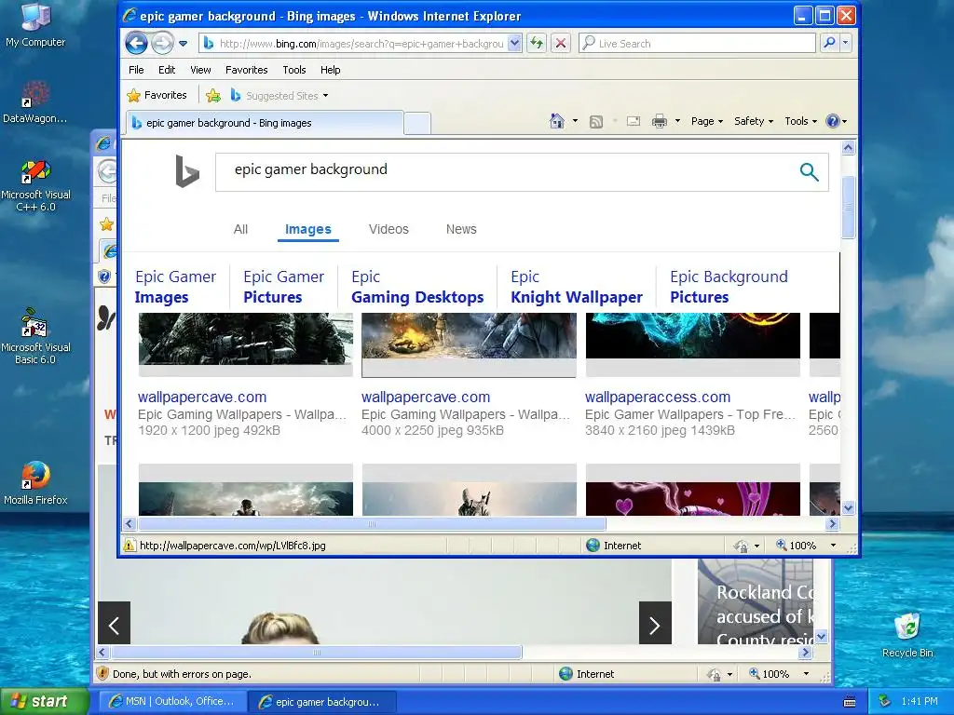
Task: Click the blue Help question mark icon
Action: [x=832, y=121]
